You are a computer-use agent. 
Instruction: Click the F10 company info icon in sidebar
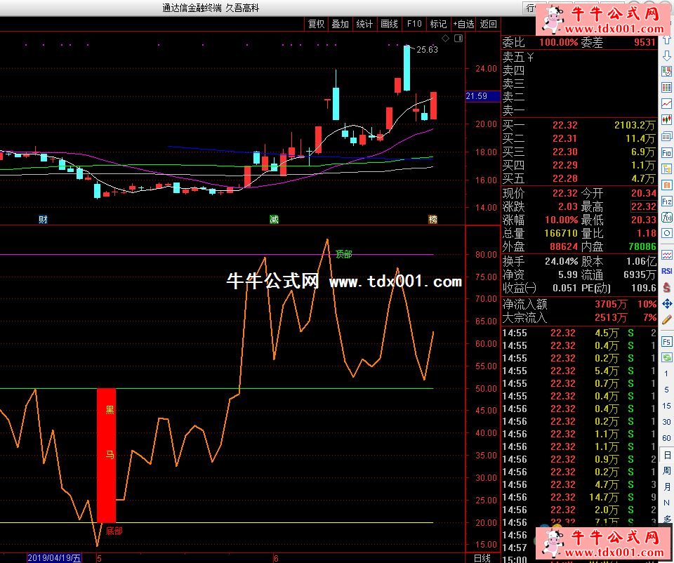(x=667, y=153)
